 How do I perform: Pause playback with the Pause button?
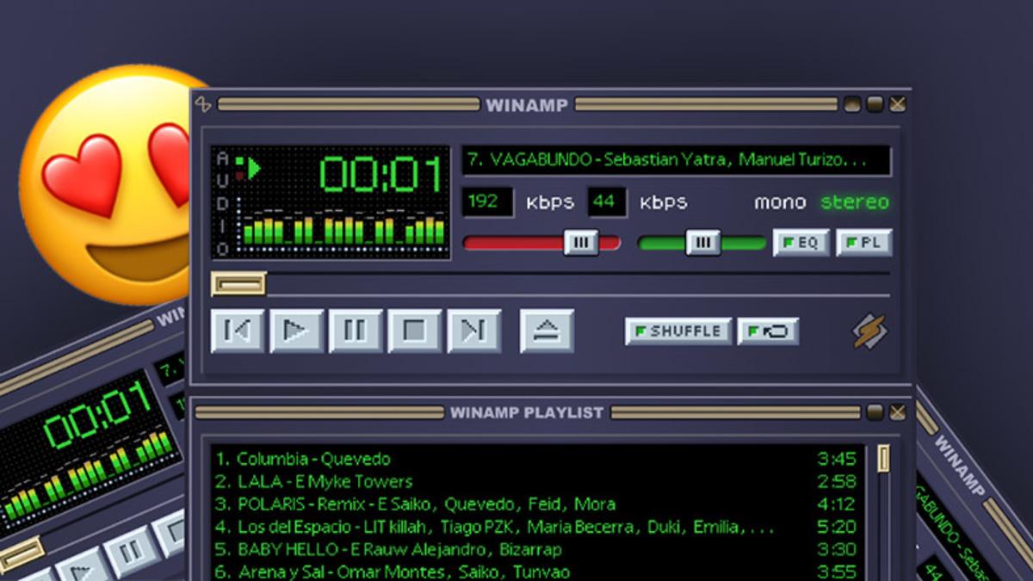356,331
